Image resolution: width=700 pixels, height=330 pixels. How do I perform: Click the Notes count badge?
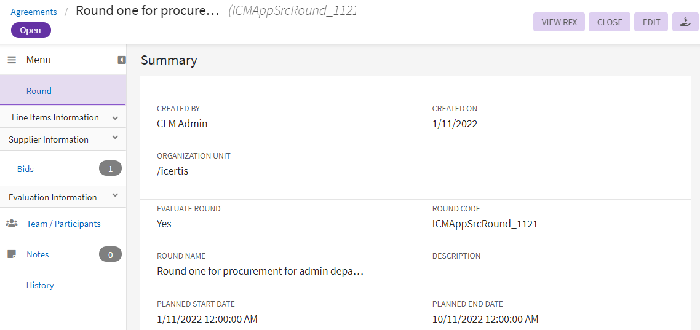[x=110, y=254]
